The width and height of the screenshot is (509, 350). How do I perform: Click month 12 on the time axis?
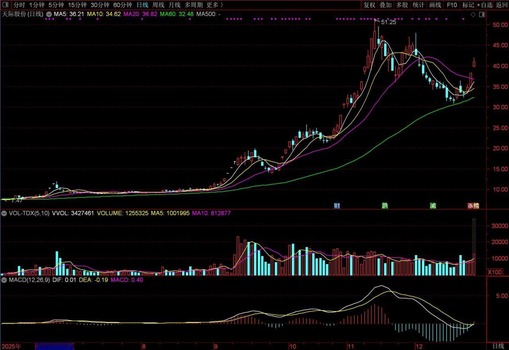click(x=419, y=346)
